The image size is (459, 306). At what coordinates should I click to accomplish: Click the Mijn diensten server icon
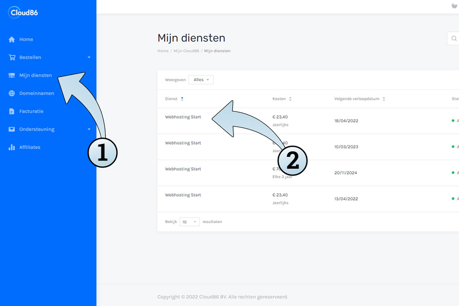click(x=12, y=75)
